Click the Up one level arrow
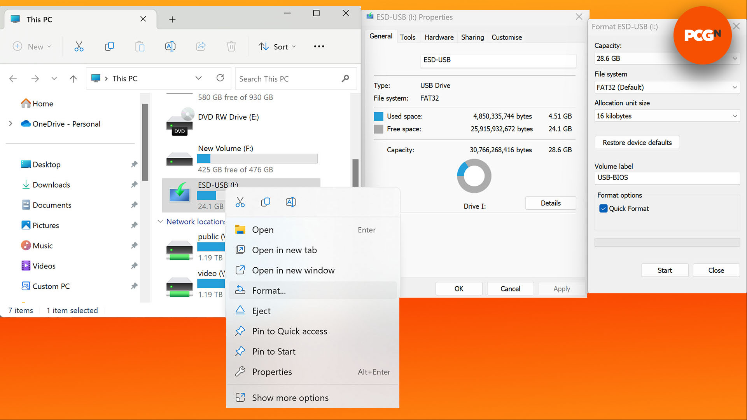 tap(73, 79)
